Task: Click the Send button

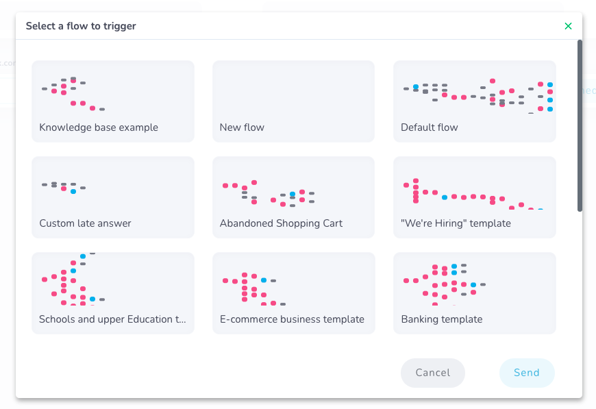Action: pyautogui.click(x=527, y=373)
